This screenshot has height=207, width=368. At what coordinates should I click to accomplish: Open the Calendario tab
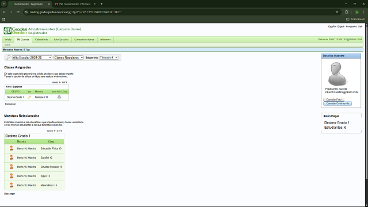pos(41,40)
